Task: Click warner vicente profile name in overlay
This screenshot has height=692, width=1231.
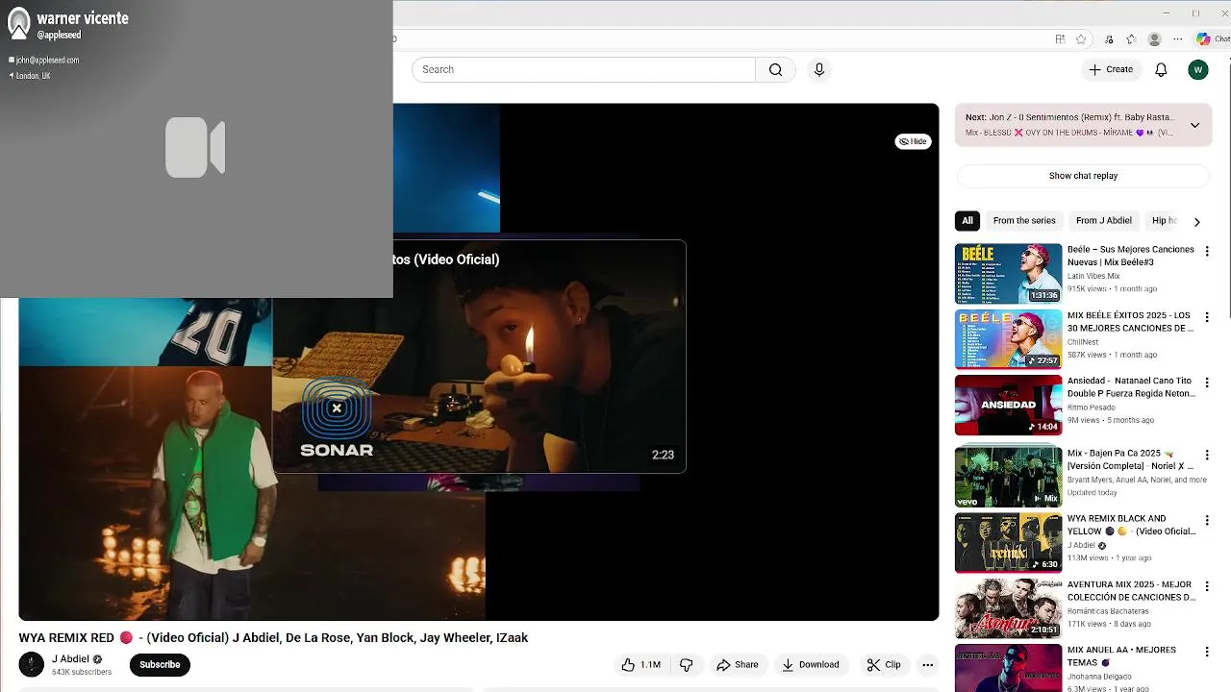Action: [x=83, y=18]
